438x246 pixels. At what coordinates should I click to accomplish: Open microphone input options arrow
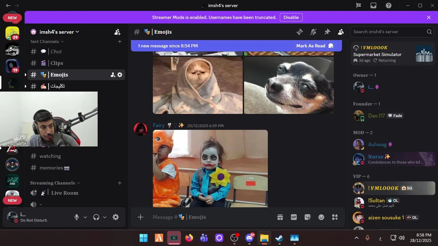pos(85,217)
